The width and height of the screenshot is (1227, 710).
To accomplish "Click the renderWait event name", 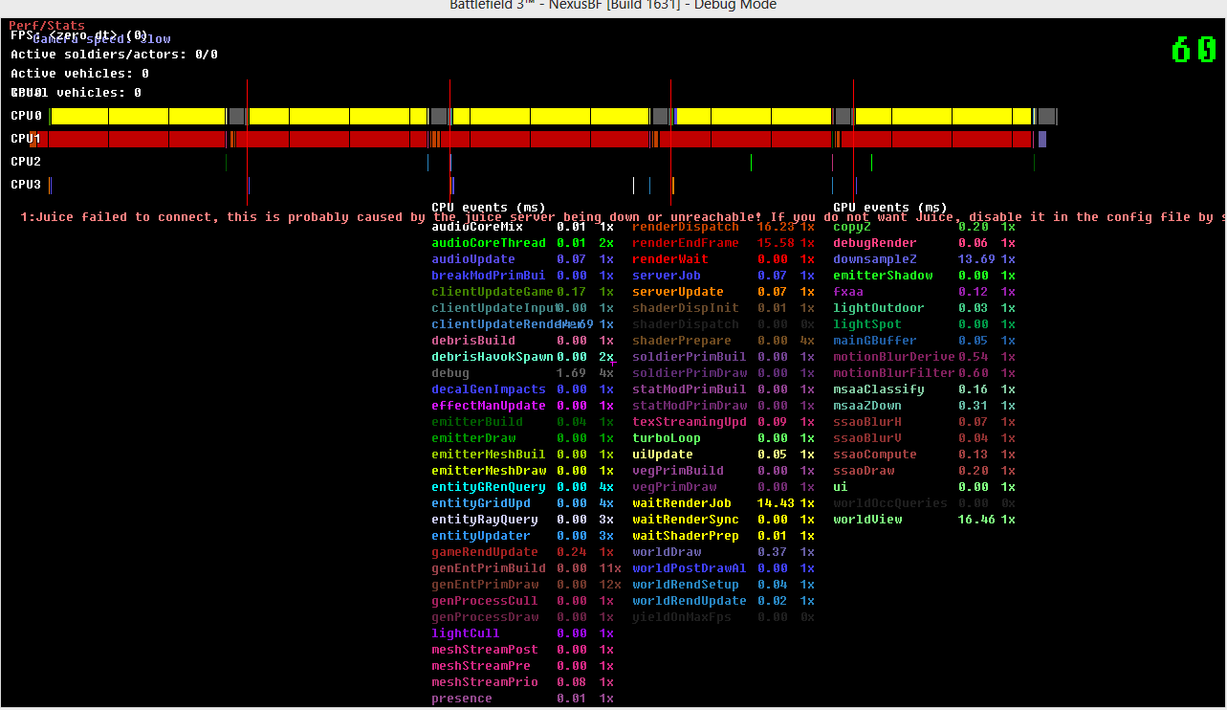I will [x=670, y=259].
